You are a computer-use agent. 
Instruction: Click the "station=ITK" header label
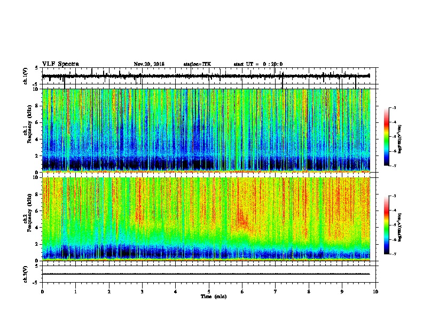tap(197, 64)
